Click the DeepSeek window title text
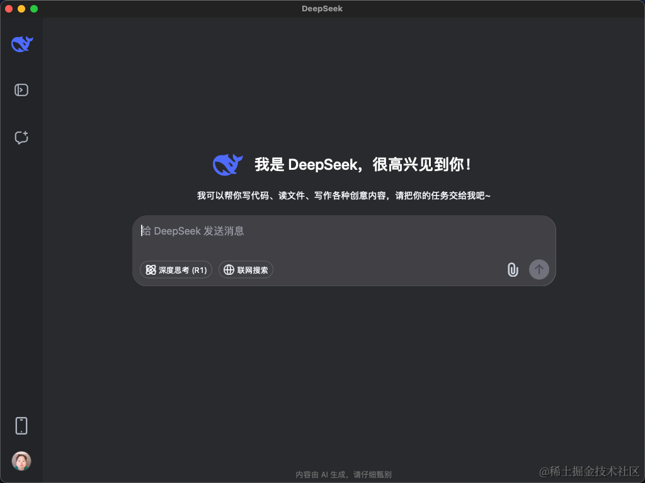The width and height of the screenshot is (645, 483). [x=322, y=9]
